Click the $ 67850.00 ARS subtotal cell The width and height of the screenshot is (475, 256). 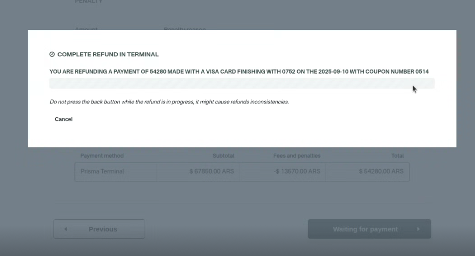point(212,171)
